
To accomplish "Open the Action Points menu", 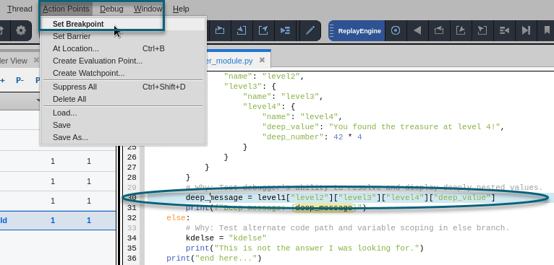I will coord(66,9).
